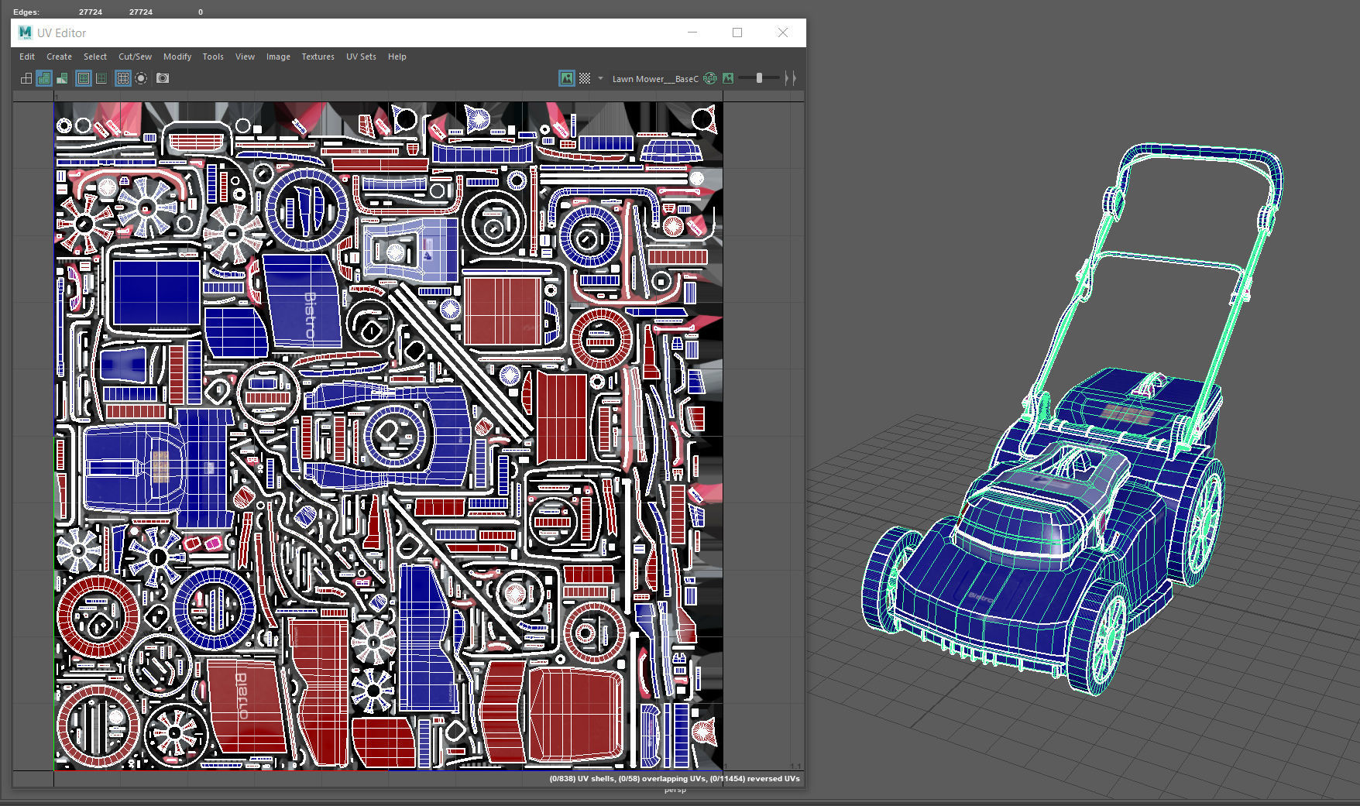Image resolution: width=1360 pixels, height=806 pixels.
Task: Toggle dim image icon
Action: (x=728, y=78)
